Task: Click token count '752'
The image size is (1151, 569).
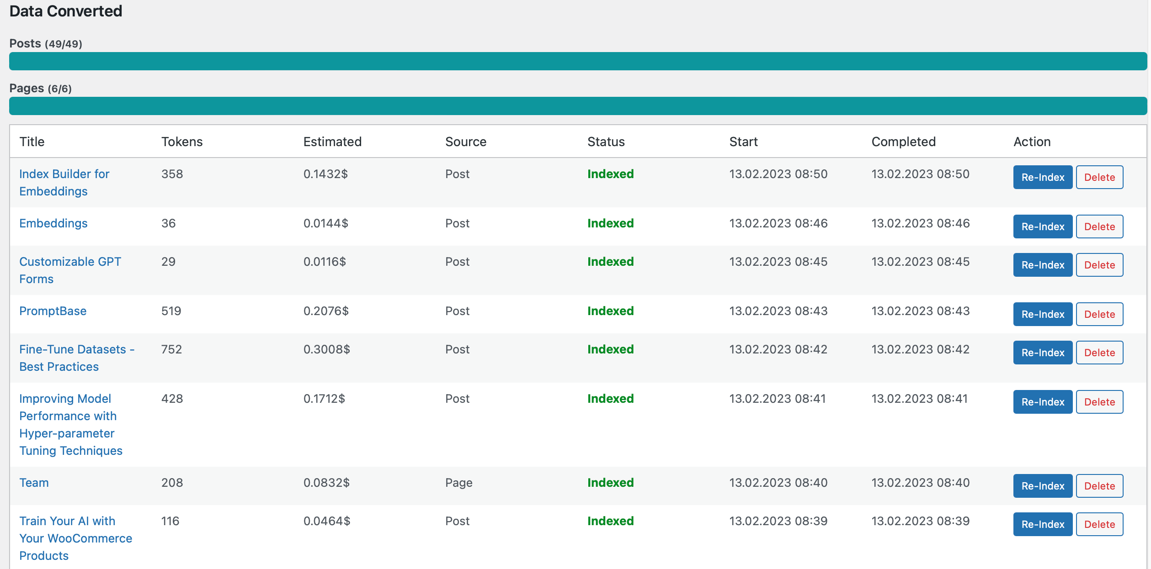Action: pos(171,349)
